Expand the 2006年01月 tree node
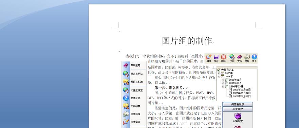 point(223,80)
